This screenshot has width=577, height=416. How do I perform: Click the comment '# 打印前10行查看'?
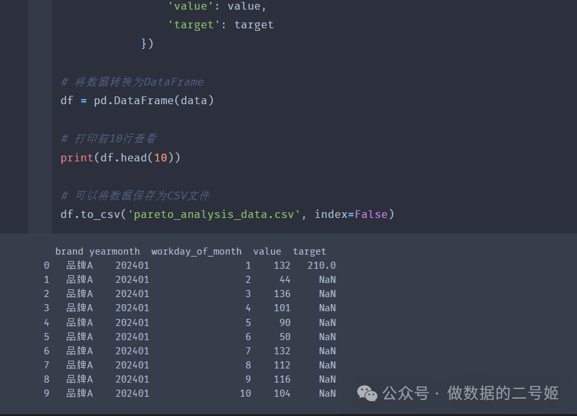tap(109, 139)
